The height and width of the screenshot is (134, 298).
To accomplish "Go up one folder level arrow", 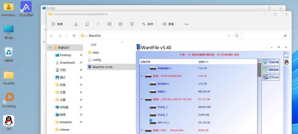I will [74, 36].
